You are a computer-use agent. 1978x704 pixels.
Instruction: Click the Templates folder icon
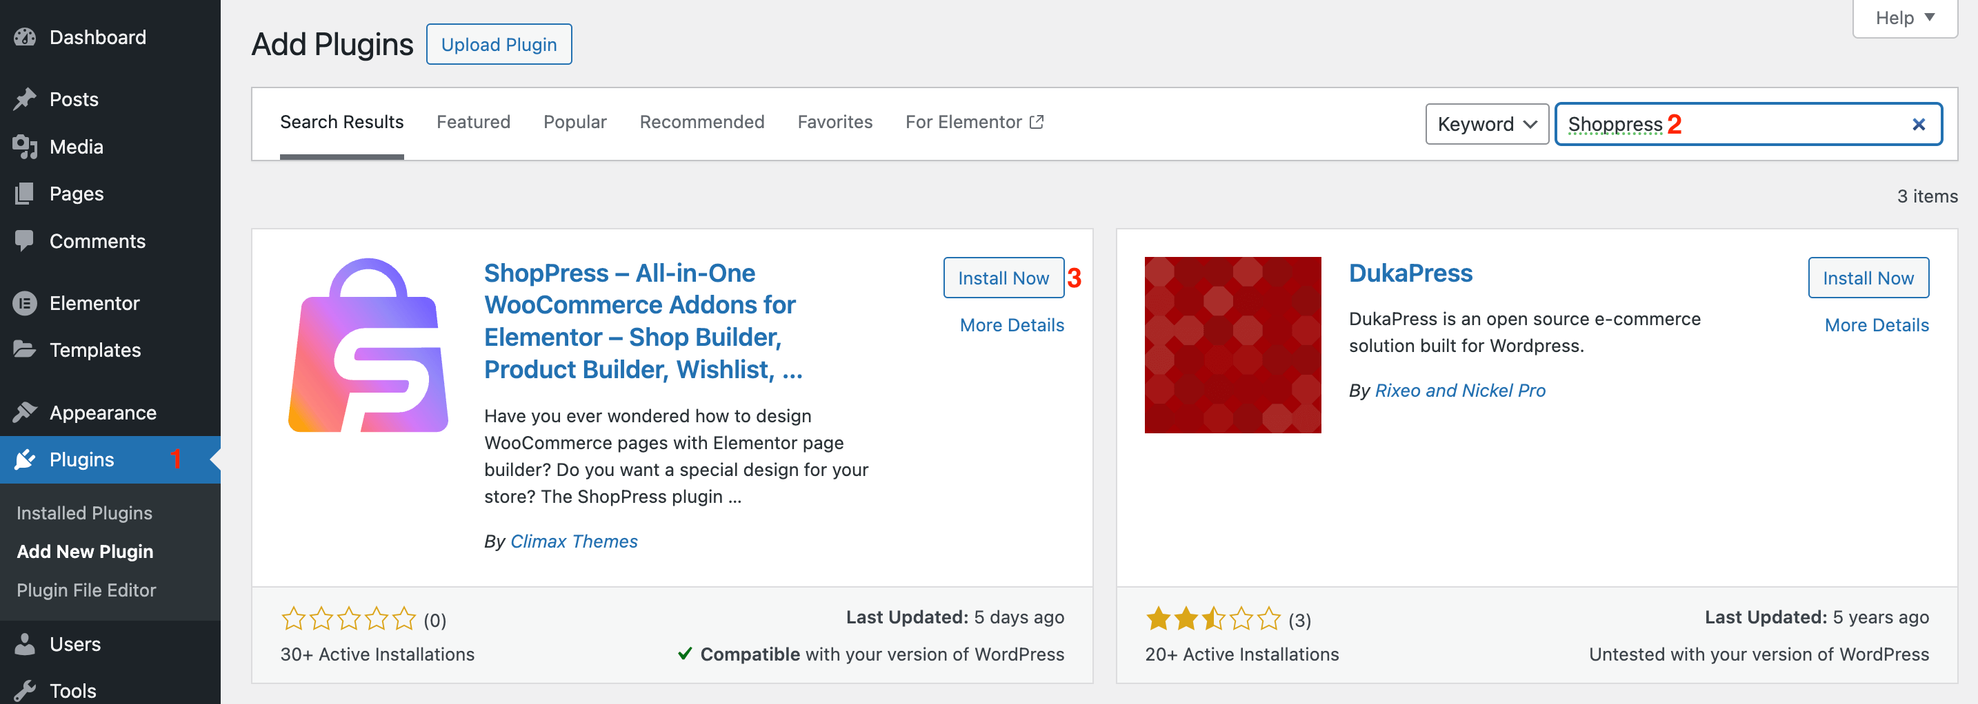pyautogui.click(x=25, y=350)
